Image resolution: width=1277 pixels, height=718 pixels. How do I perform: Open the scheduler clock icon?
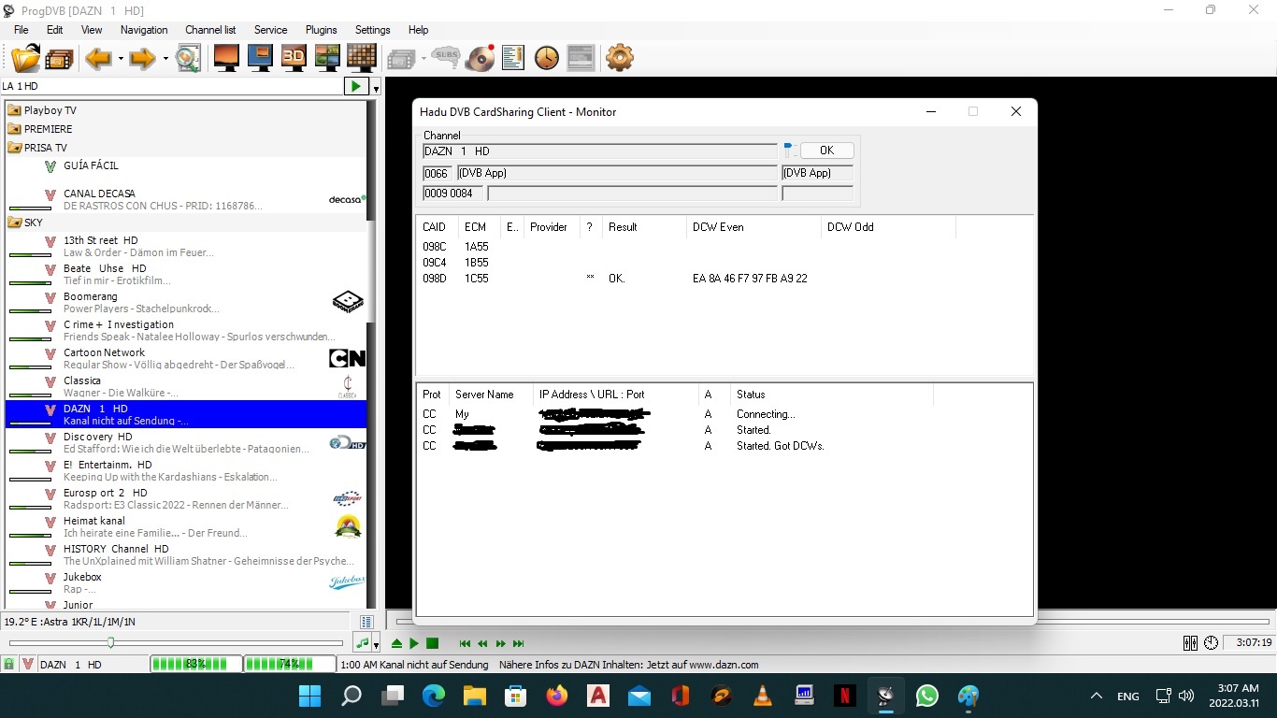[546, 58]
